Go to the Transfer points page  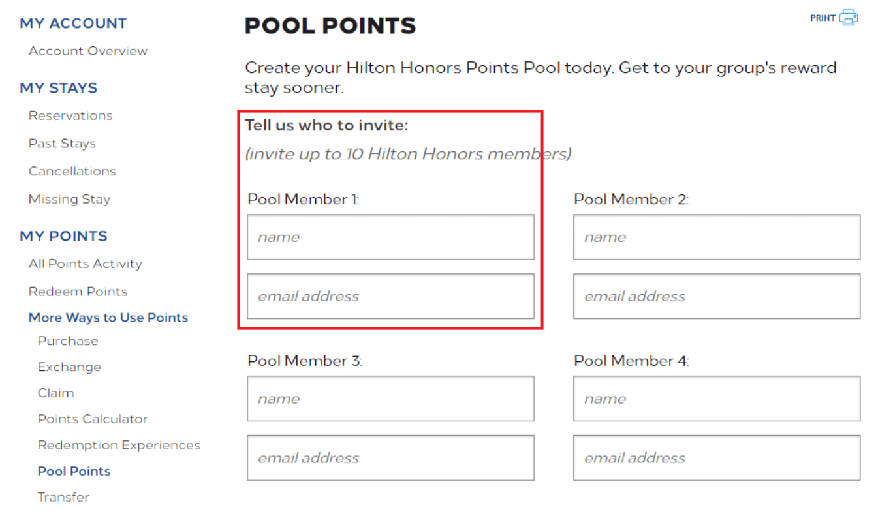click(x=63, y=497)
